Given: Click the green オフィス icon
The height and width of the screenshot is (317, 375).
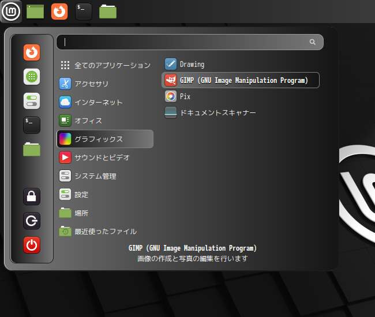Looking at the screenshot, I should (65, 120).
